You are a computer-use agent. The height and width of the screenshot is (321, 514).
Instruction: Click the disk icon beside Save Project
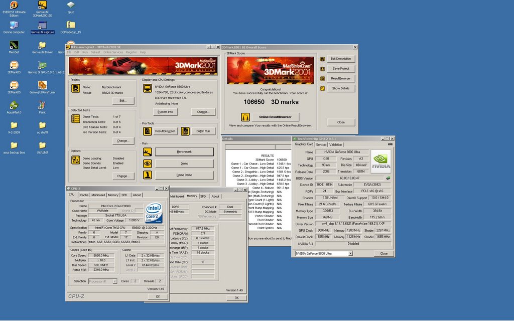[323, 69]
